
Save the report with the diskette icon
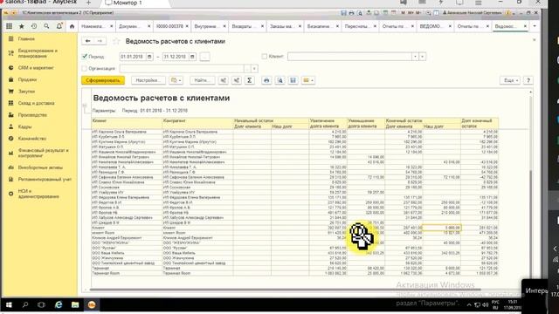(x=293, y=80)
